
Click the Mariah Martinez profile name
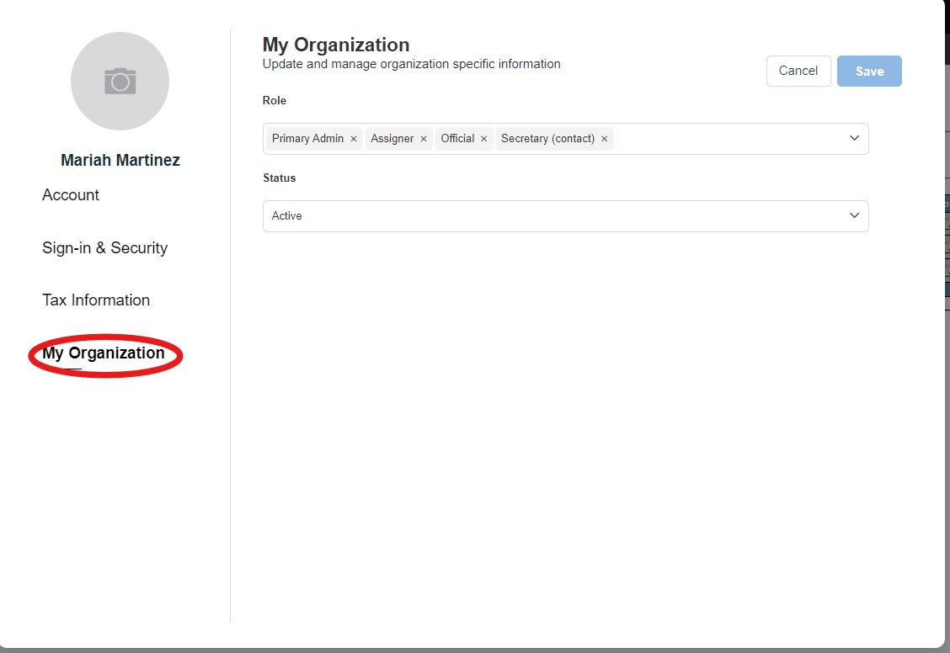[120, 161]
